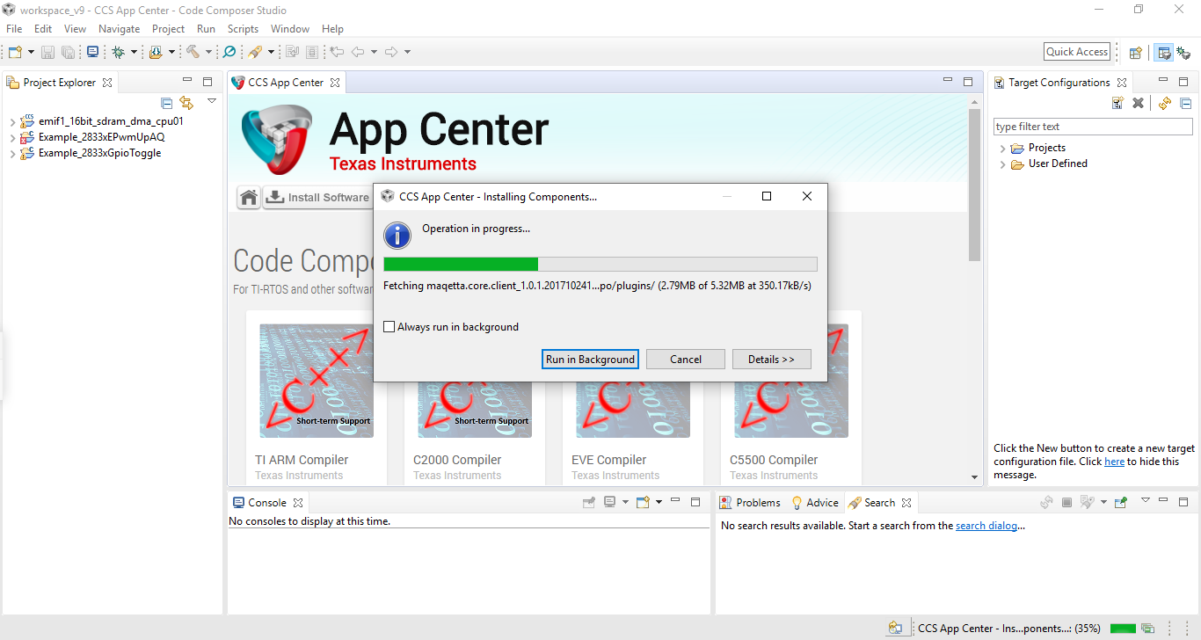The height and width of the screenshot is (640, 1201).
Task: Open New toolbar dropdown arrow
Action: coord(32,52)
